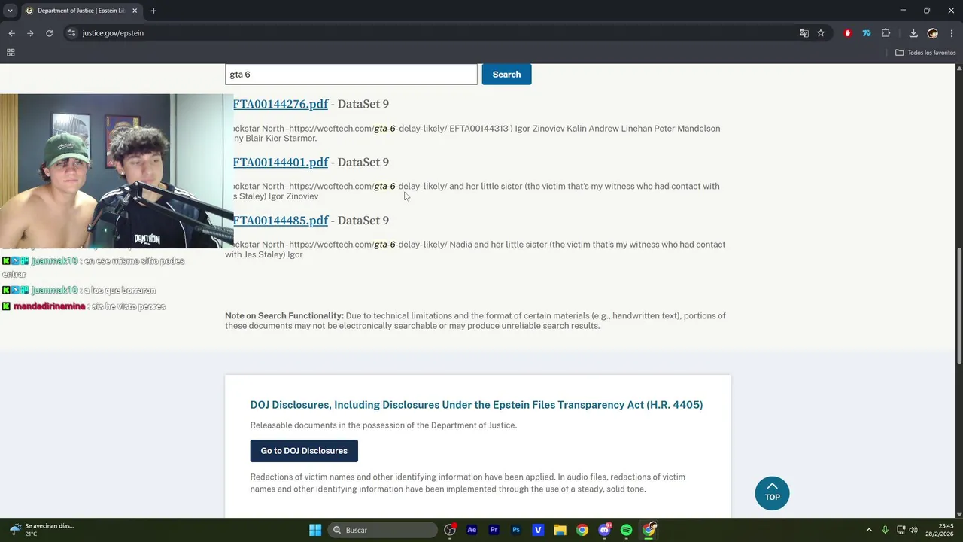Click chat username mandadirinamina

click(49, 306)
